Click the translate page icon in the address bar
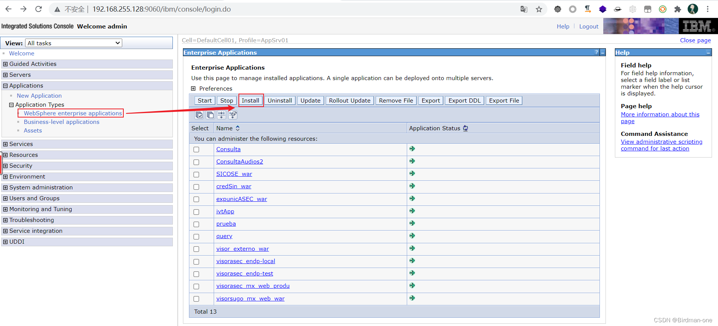The image size is (718, 326). click(x=524, y=9)
